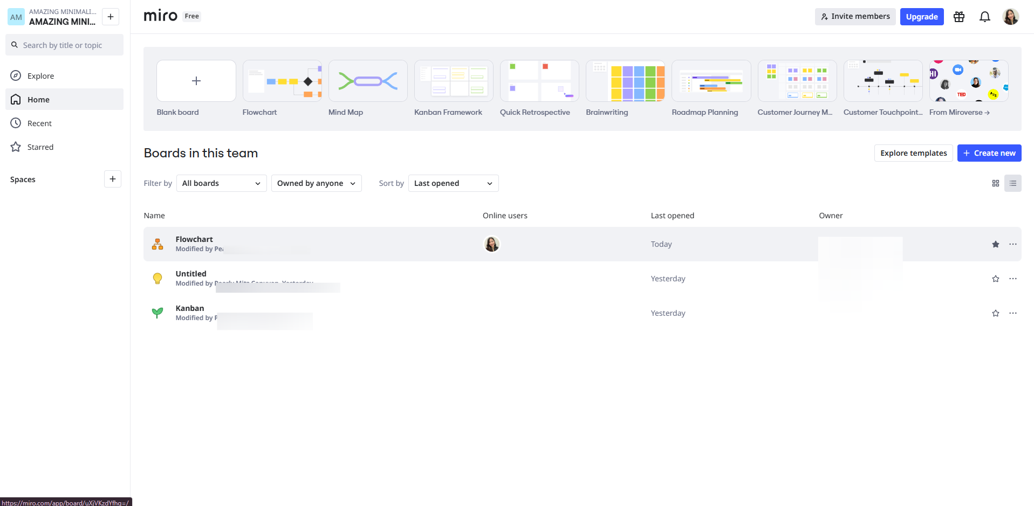Click the 'Boards in this team' heading
1034x506 pixels.
201,153
